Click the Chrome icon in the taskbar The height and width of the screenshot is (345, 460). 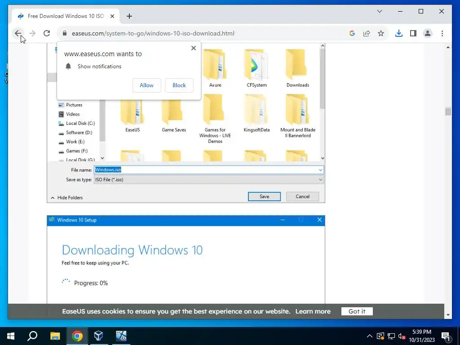click(x=77, y=336)
